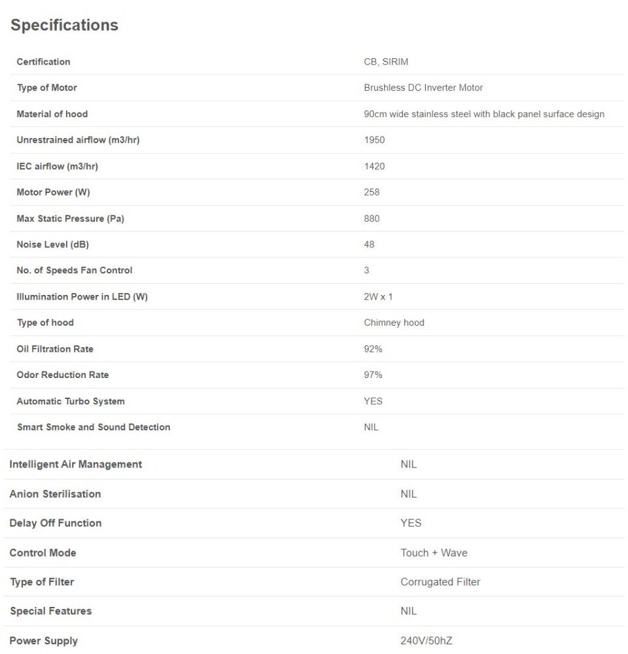Select the Max Static Pressure label

(x=70, y=218)
